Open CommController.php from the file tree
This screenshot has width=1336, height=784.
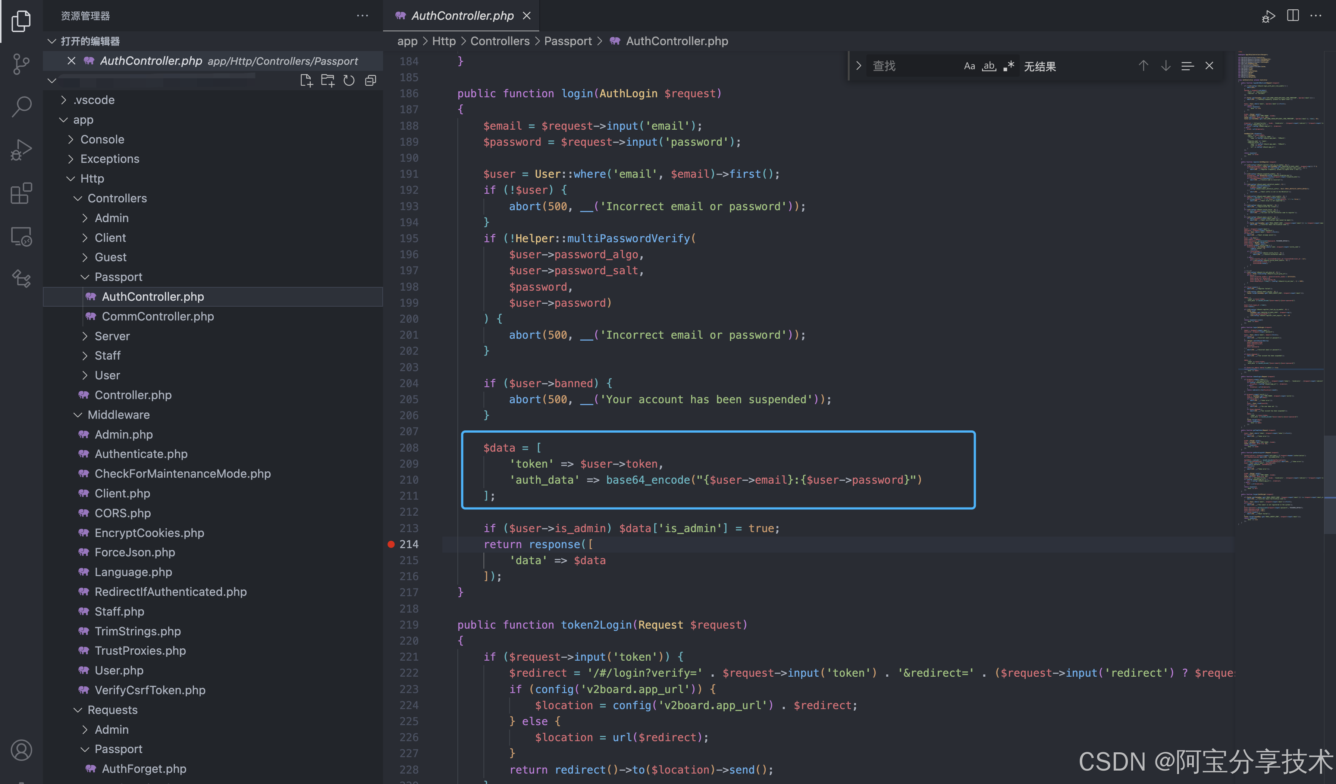tap(157, 316)
